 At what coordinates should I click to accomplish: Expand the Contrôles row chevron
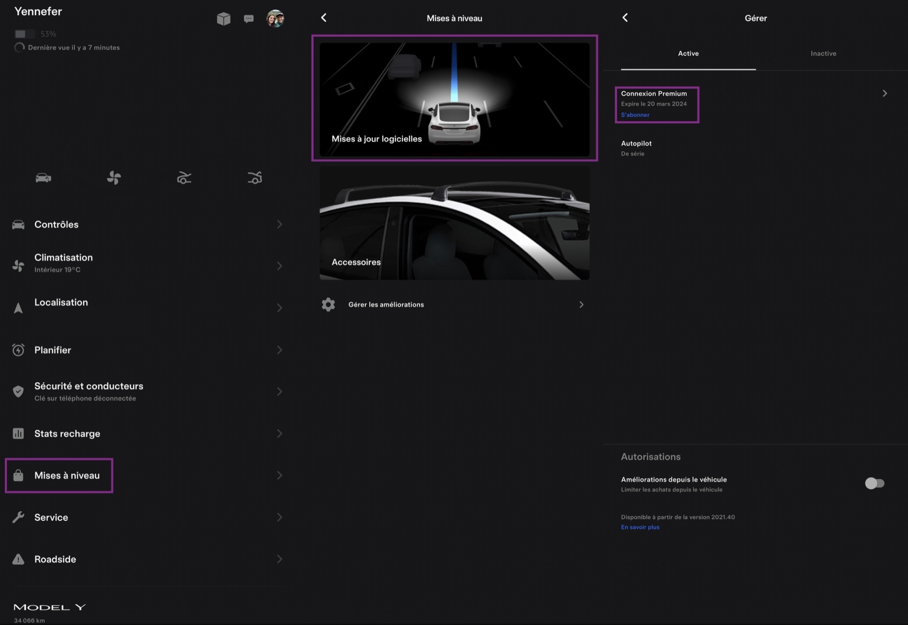[280, 225]
